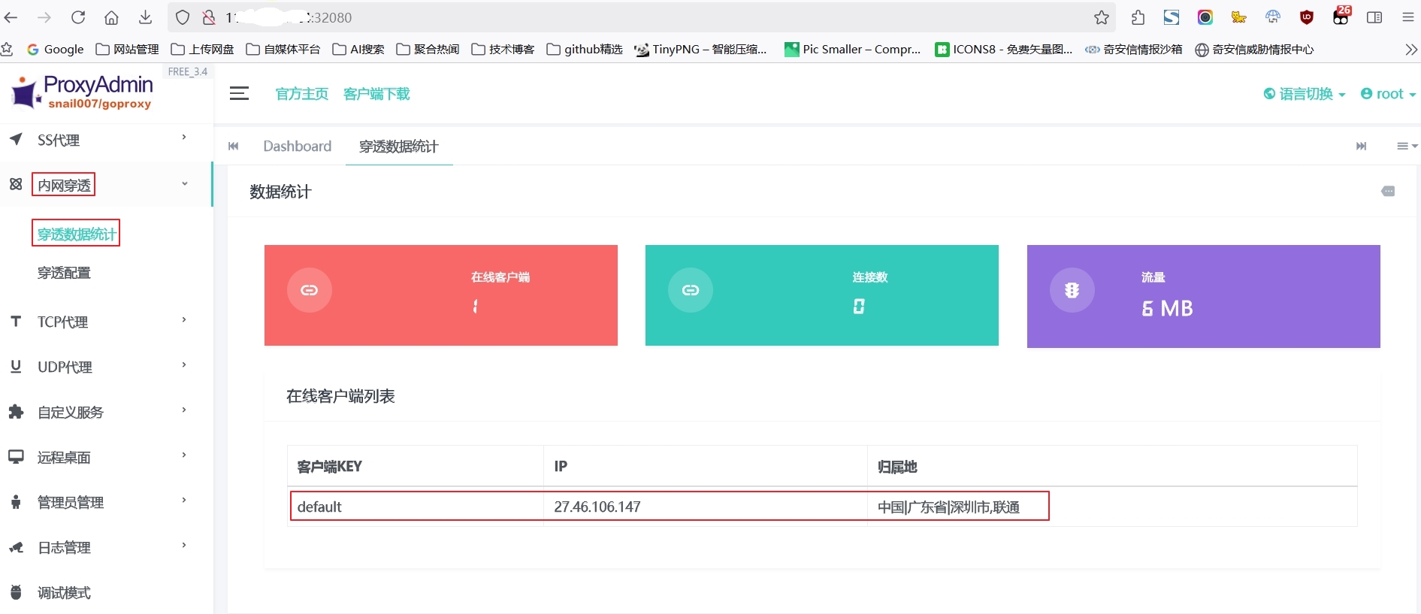
Task: Open the 官方主页 link
Action: (x=301, y=94)
